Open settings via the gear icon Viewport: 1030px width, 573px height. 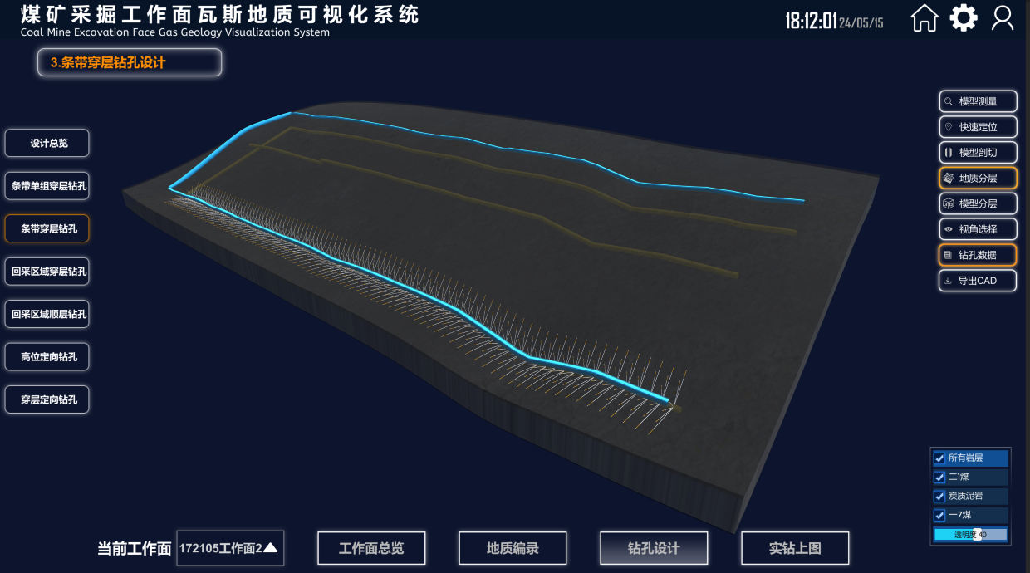(x=964, y=18)
